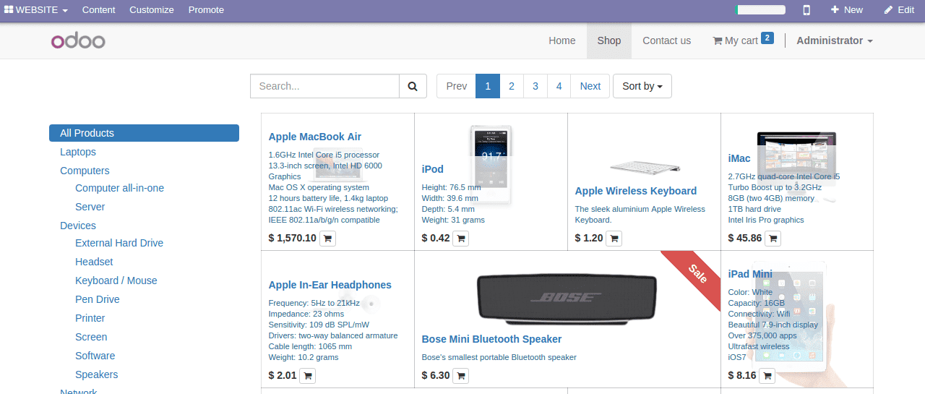Go to page 4 of products
This screenshot has width=925, height=394.
559,86
